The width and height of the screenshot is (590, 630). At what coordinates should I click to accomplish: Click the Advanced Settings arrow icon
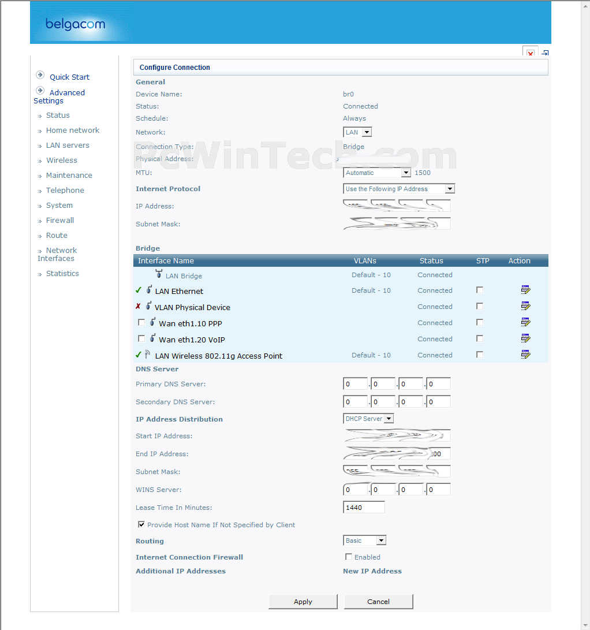click(x=40, y=91)
